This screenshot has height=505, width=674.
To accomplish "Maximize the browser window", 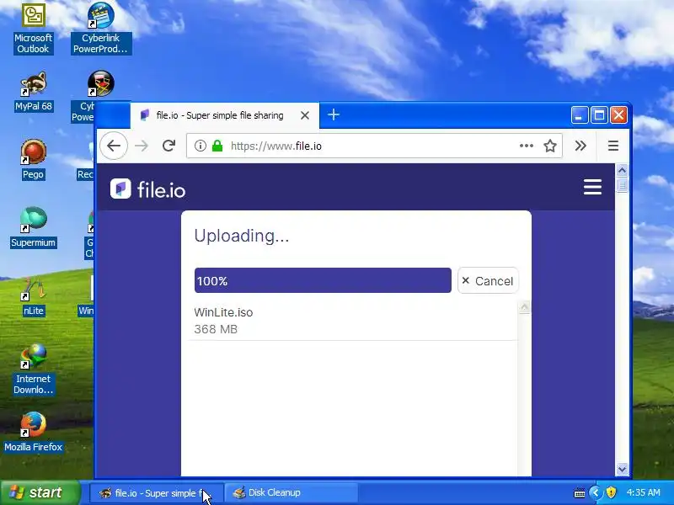I will point(599,115).
